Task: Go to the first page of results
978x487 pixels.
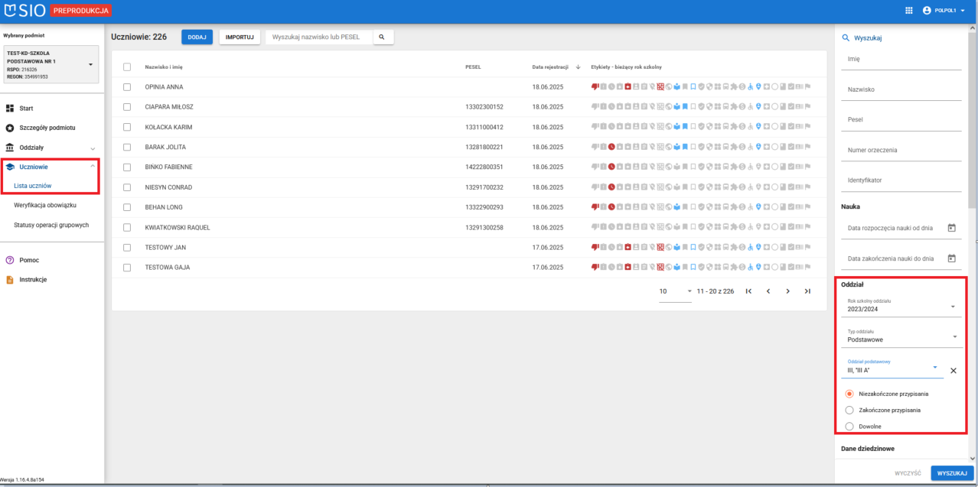Action: (x=748, y=291)
